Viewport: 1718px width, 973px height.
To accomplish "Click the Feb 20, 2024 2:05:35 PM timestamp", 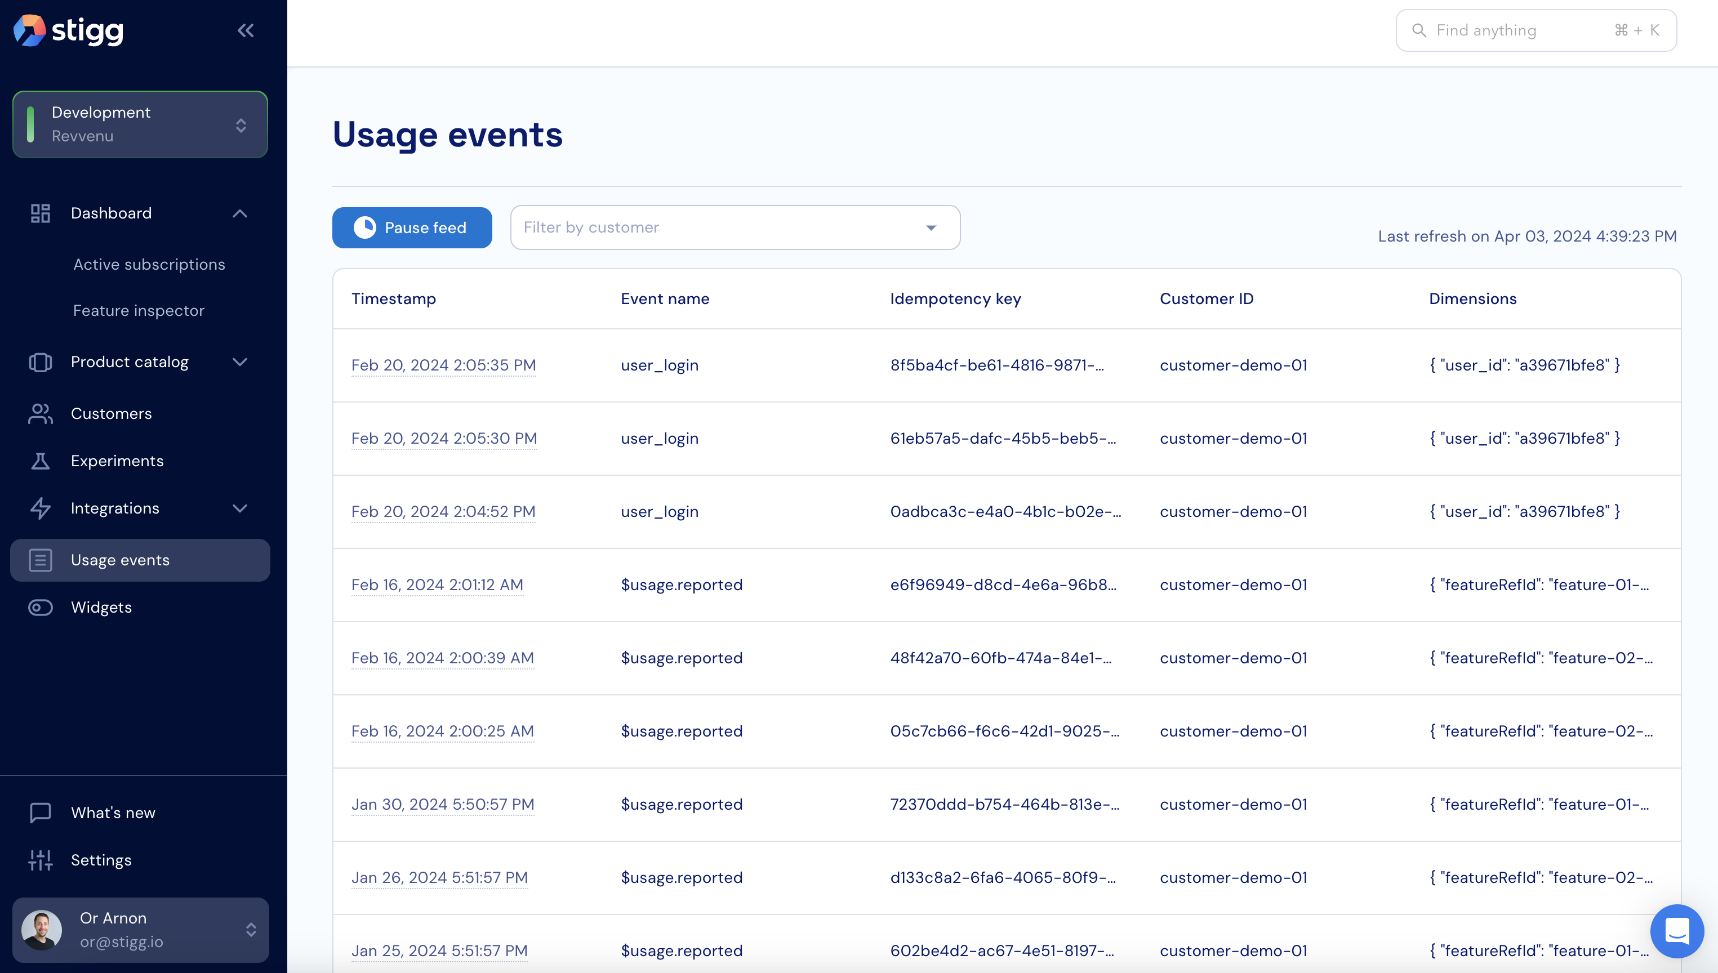I will [443, 365].
